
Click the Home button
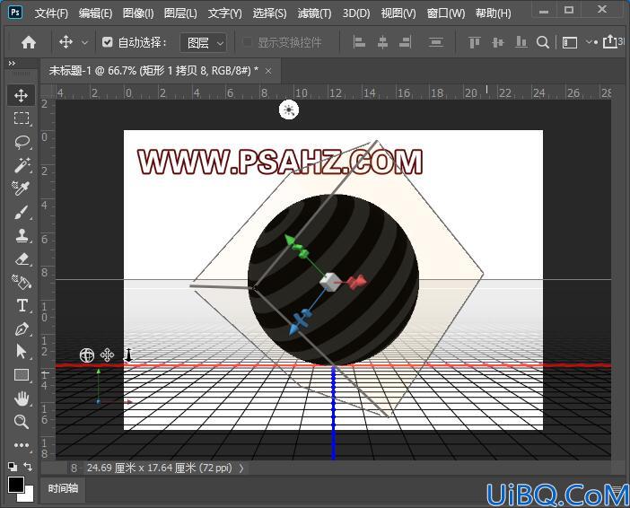29,42
